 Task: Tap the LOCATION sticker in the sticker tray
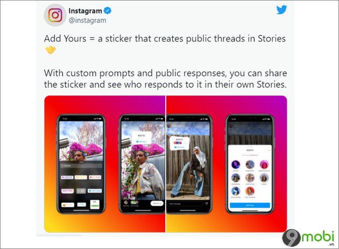coord(67,177)
